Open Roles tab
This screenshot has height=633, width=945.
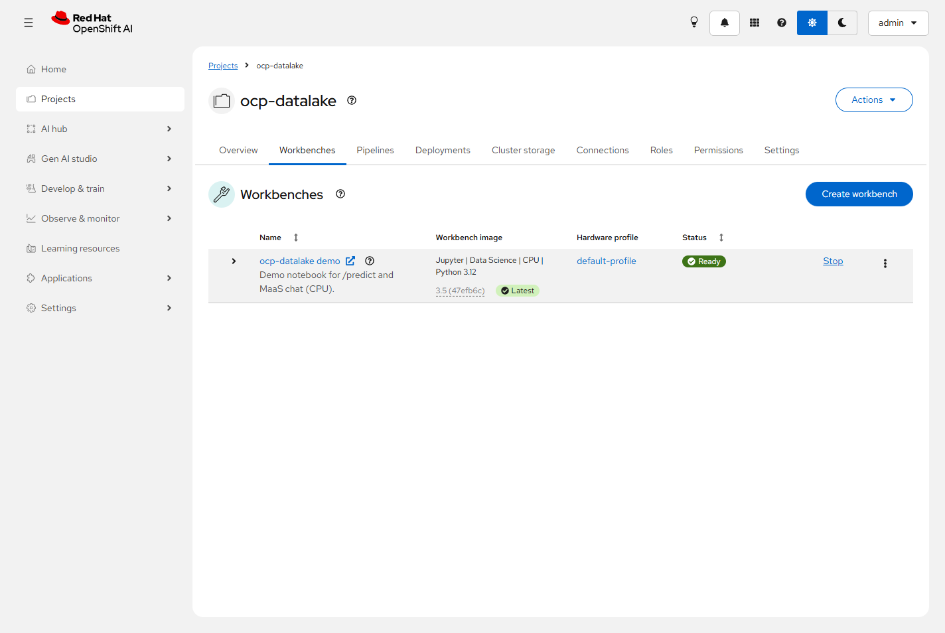tap(662, 150)
